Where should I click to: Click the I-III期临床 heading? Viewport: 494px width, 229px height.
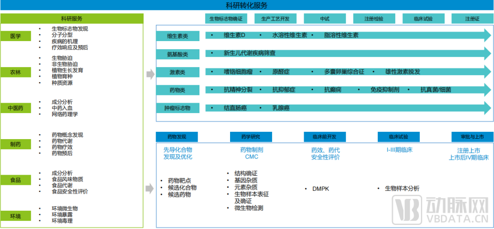(399, 150)
